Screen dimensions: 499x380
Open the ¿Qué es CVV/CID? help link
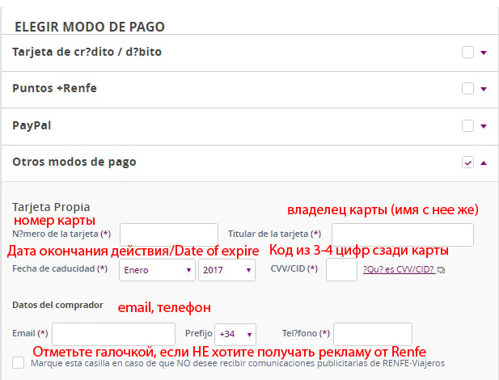tap(398, 270)
